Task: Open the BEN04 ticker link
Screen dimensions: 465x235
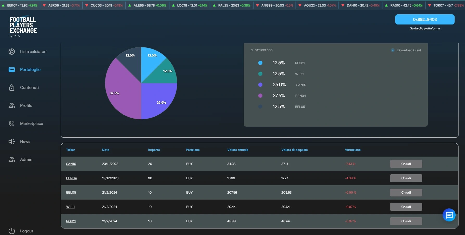Action: (71, 178)
